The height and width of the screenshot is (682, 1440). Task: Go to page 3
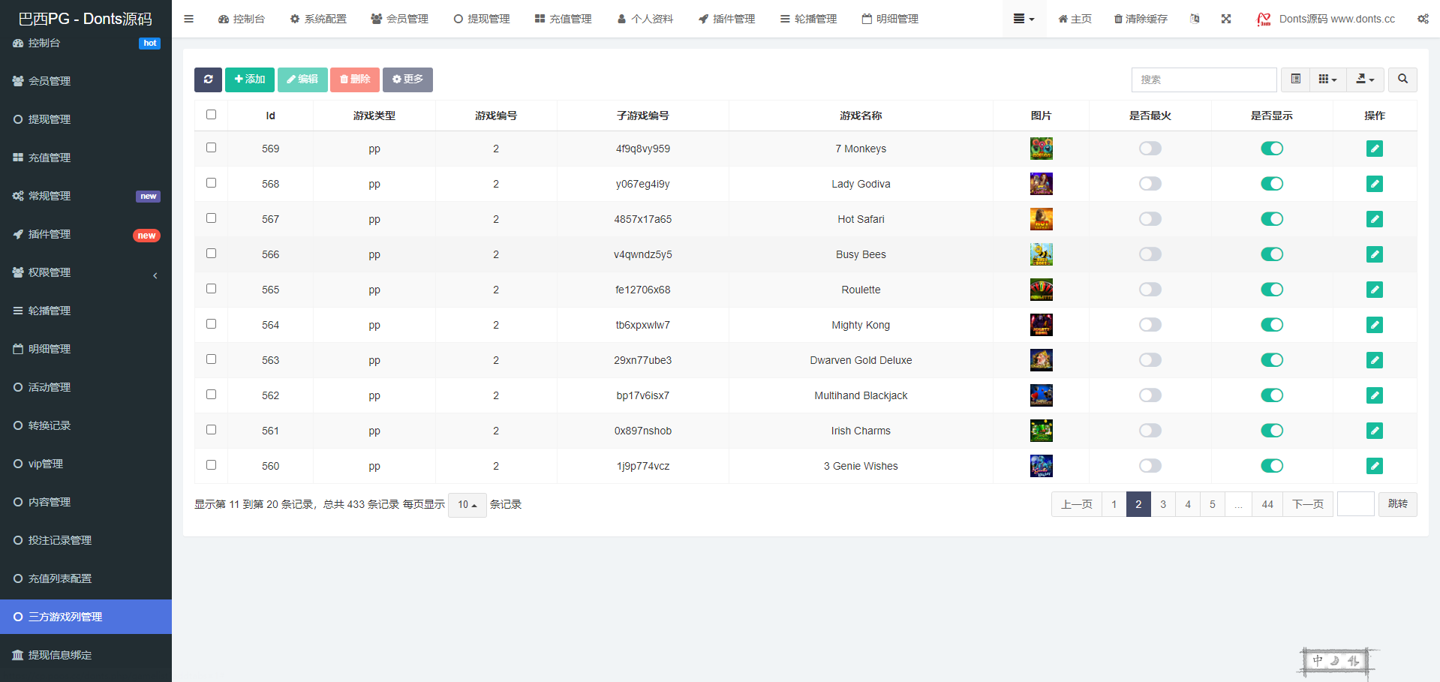click(1163, 504)
